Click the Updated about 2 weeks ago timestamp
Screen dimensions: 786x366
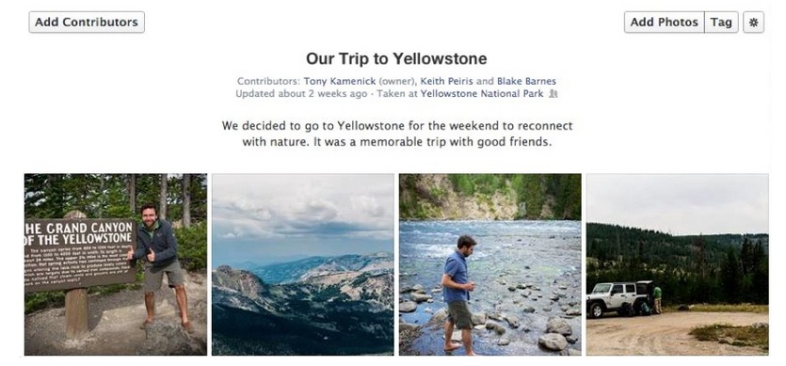click(x=301, y=94)
